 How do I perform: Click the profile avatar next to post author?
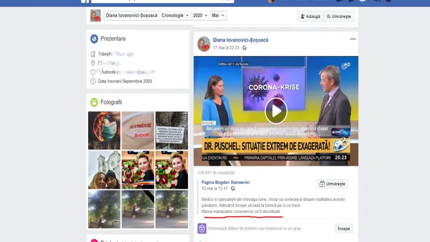click(204, 44)
